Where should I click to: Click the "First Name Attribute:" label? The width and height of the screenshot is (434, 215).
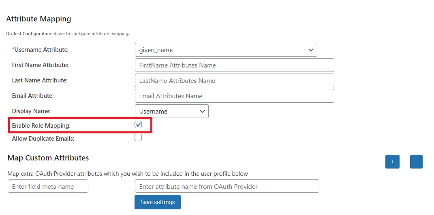tap(40, 65)
